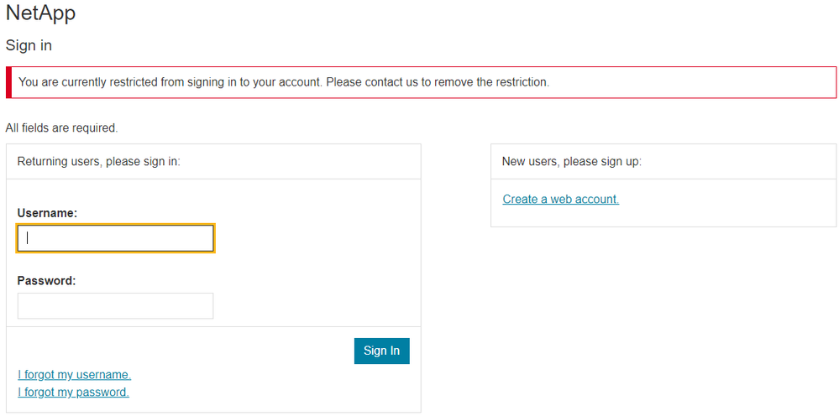This screenshot has height=416, width=839.
Task: Click 'remove the restriction' in the alert
Action: tap(490, 82)
